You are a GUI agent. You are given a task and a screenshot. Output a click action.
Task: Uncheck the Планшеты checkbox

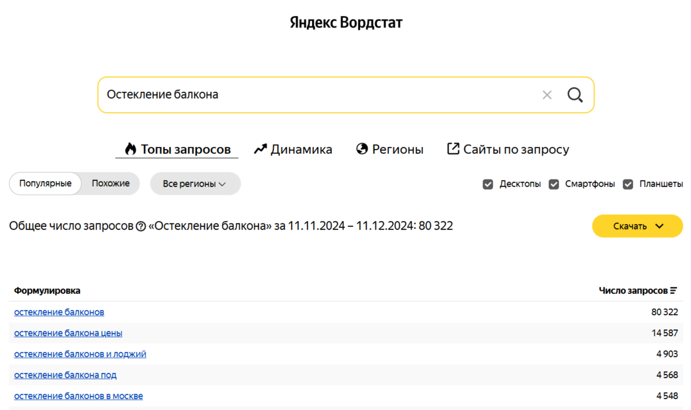(x=628, y=184)
